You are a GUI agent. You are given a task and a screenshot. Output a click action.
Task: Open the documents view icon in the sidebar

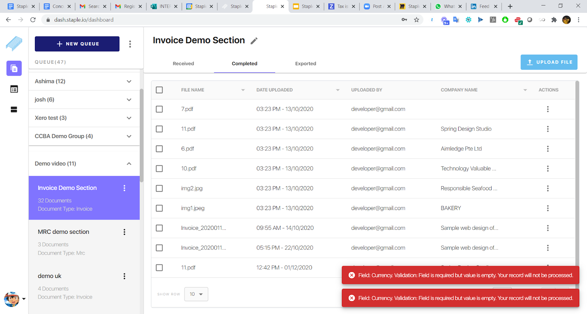tap(14, 68)
